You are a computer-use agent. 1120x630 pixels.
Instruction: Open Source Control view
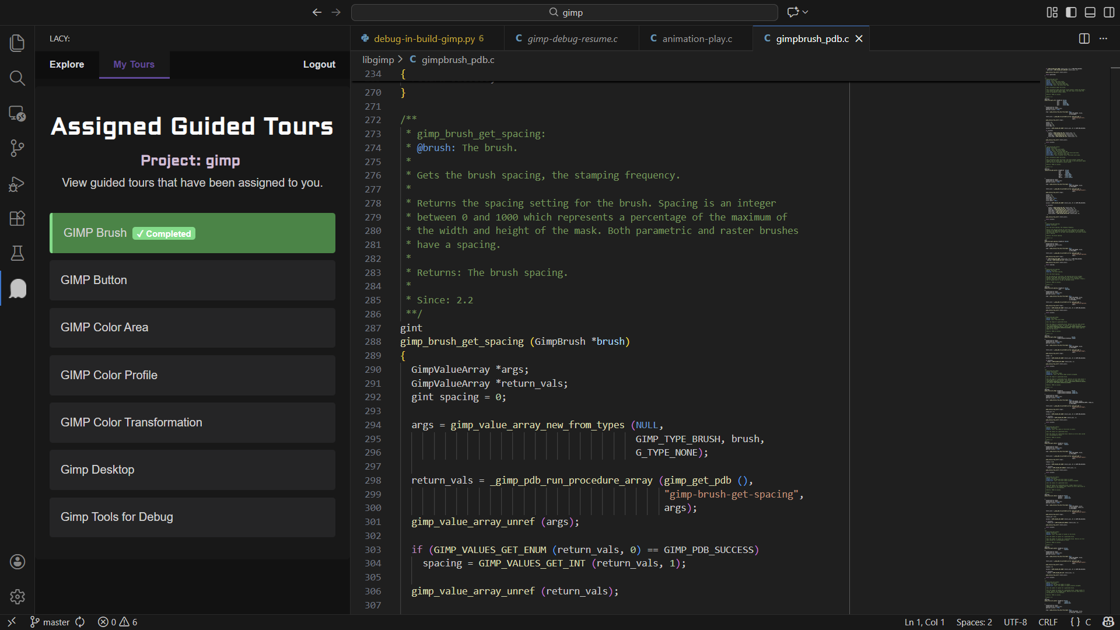17,148
